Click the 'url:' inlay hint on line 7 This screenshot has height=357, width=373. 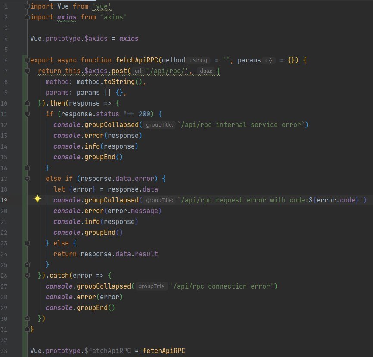click(x=138, y=71)
